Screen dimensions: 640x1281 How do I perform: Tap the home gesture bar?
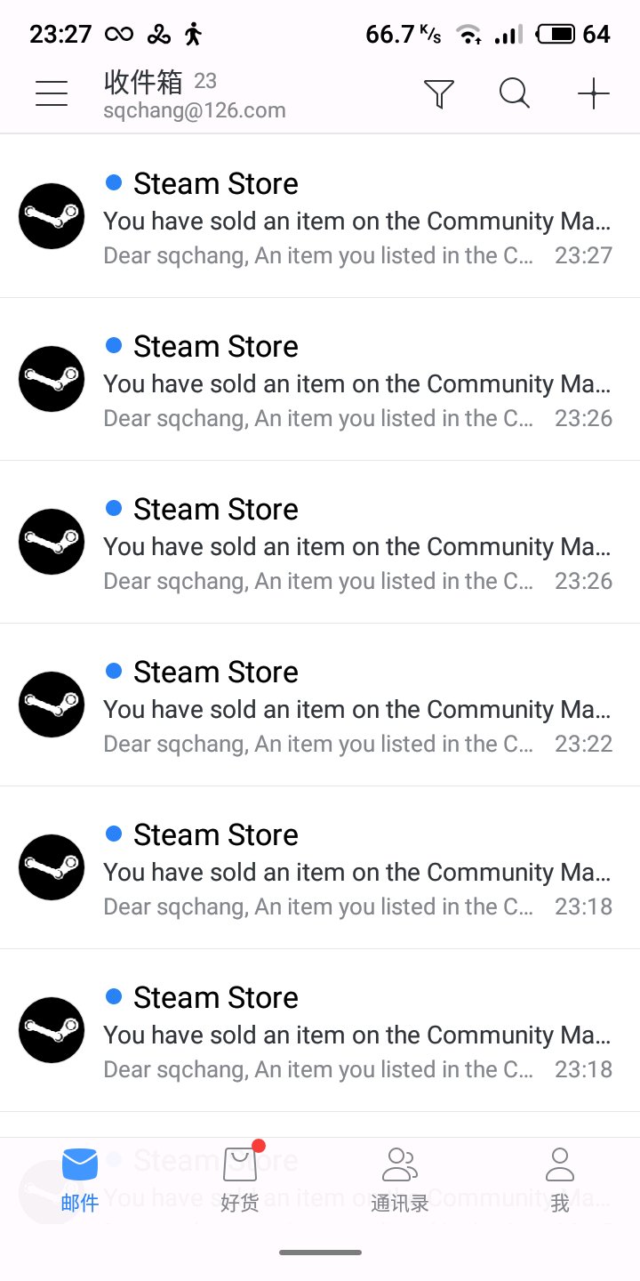click(320, 1253)
